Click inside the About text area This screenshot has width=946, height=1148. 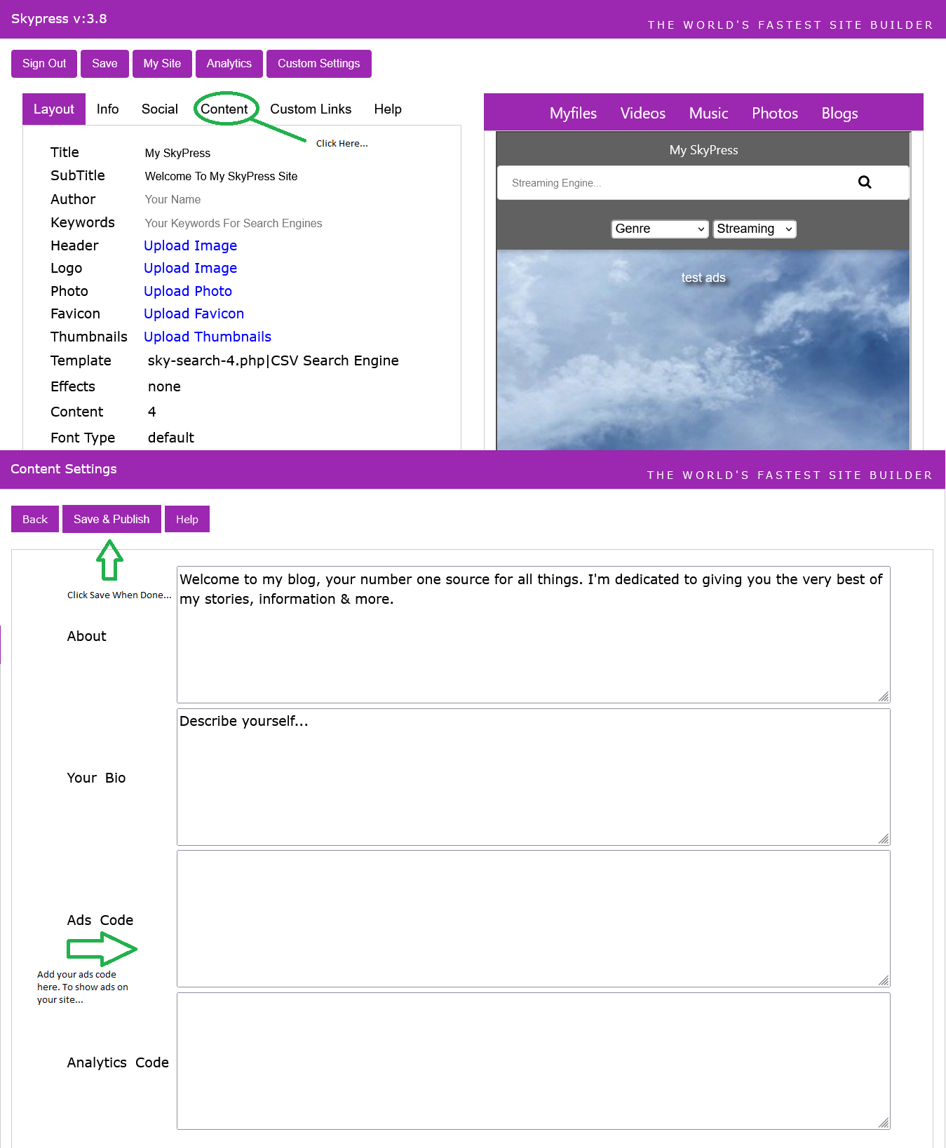tap(534, 635)
